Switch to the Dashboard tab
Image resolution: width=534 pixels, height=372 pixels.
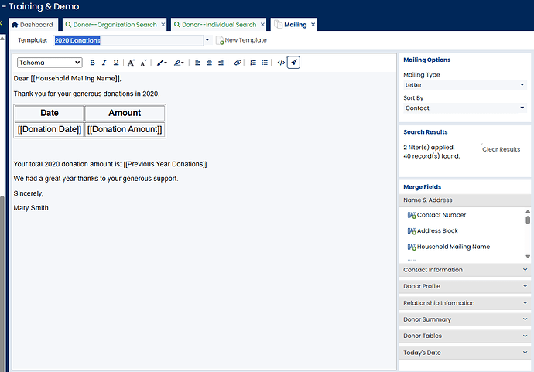point(33,25)
